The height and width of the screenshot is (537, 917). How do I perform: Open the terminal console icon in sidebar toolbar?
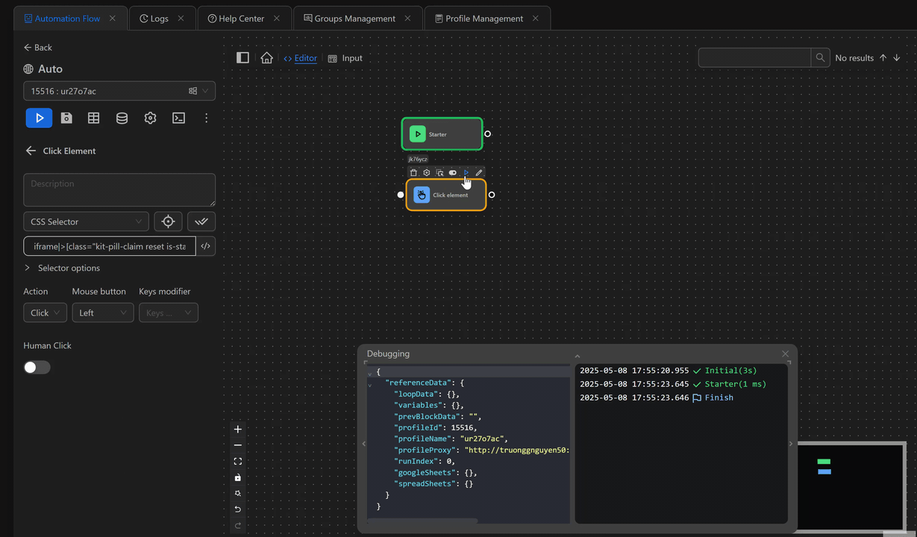click(x=178, y=118)
